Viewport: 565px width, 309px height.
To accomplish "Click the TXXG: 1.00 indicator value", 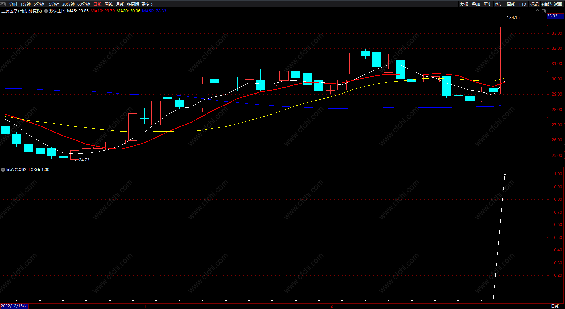I will click(x=39, y=170).
